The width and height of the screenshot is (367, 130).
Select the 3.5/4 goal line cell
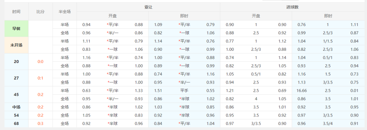tap(328, 124)
